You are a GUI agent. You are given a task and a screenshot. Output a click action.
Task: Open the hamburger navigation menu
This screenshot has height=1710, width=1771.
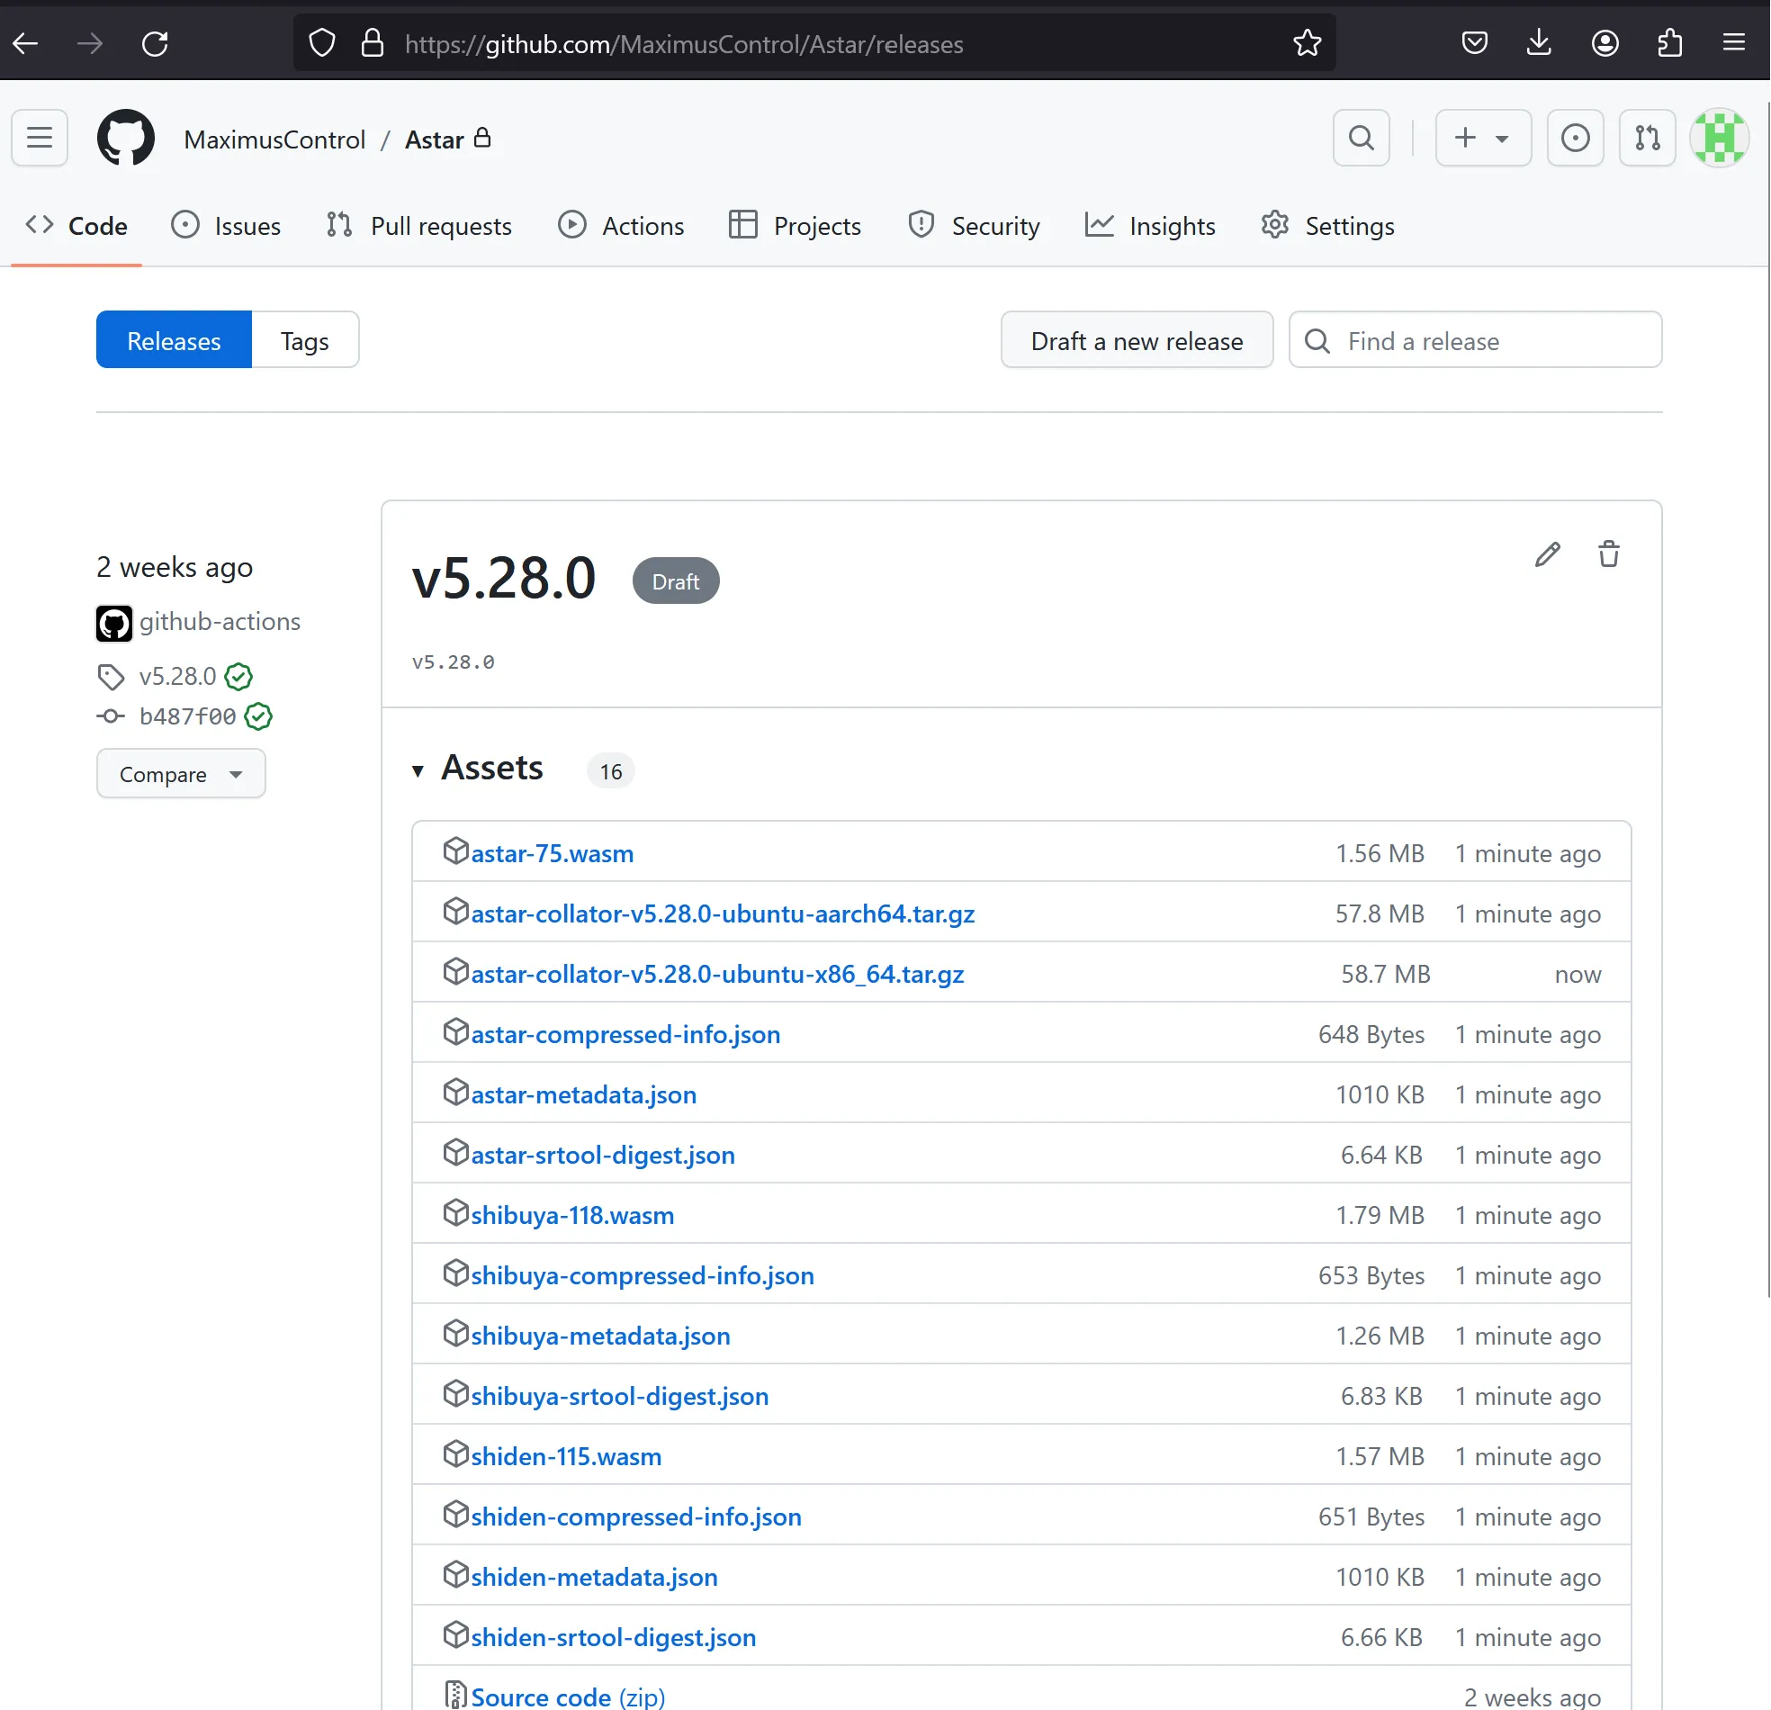[x=40, y=139]
